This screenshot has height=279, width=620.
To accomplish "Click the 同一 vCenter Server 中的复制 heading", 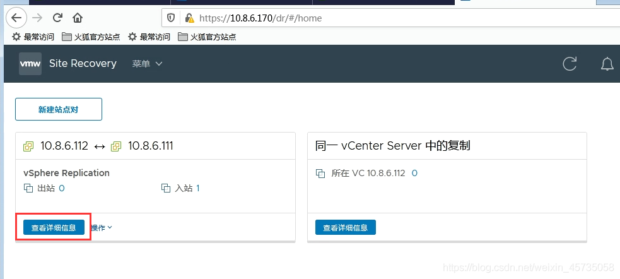I will coord(393,146).
